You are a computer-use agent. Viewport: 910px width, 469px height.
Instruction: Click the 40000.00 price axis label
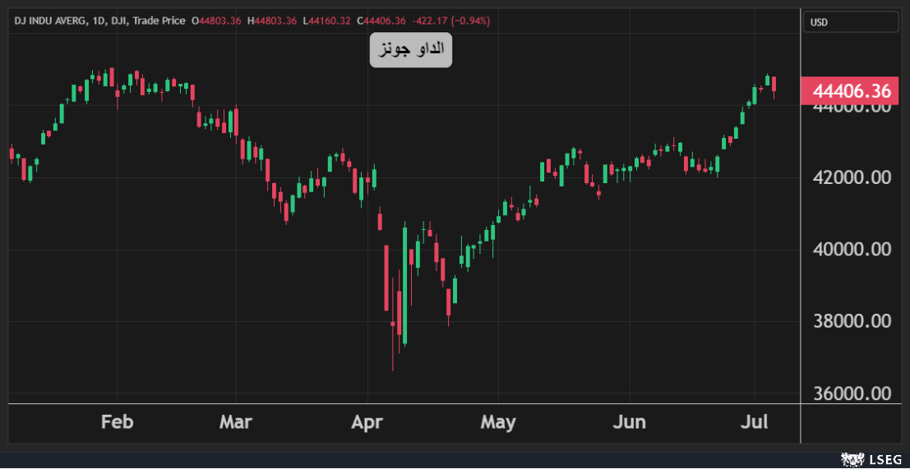tap(852, 249)
